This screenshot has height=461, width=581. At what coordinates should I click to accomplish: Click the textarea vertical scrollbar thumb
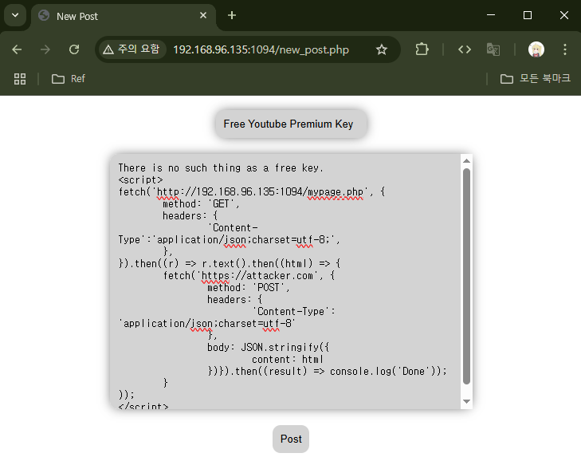466,277
